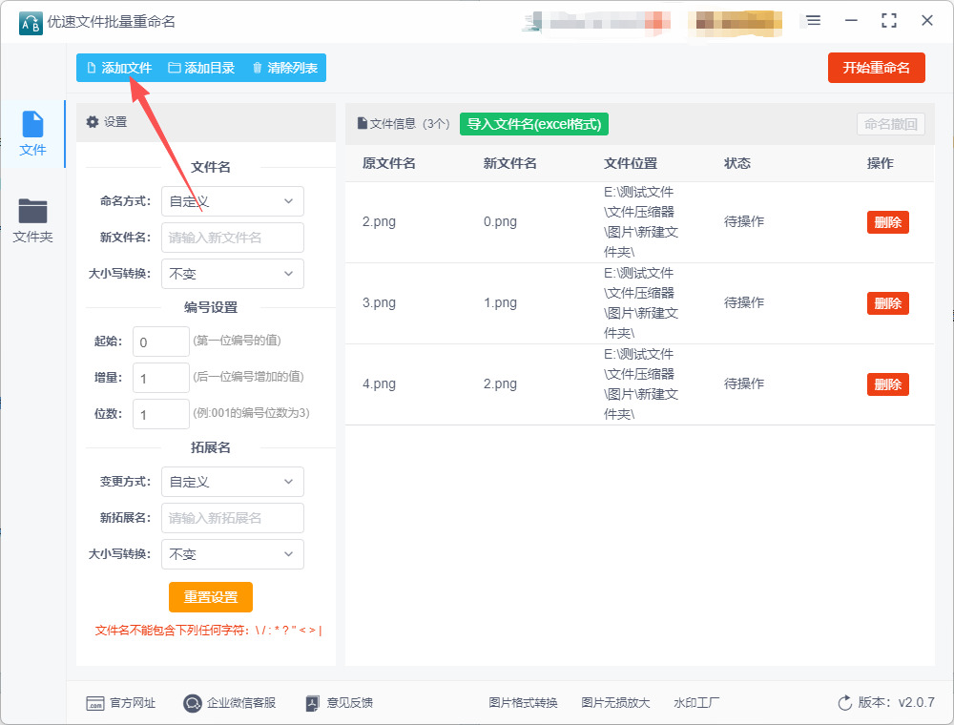Switch to the 文件夹 sidebar tab

(32, 220)
